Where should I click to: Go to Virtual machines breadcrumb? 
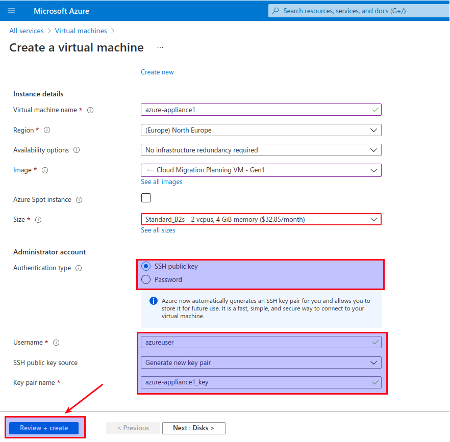click(x=81, y=31)
